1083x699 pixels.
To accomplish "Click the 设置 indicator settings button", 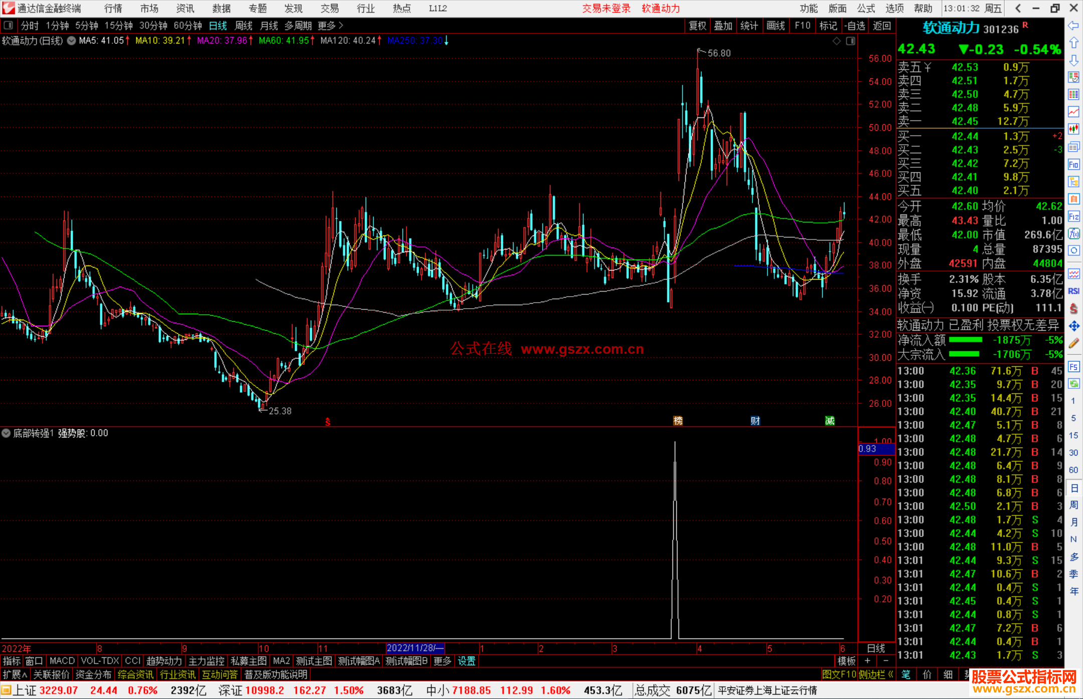I will click(x=466, y=661).
